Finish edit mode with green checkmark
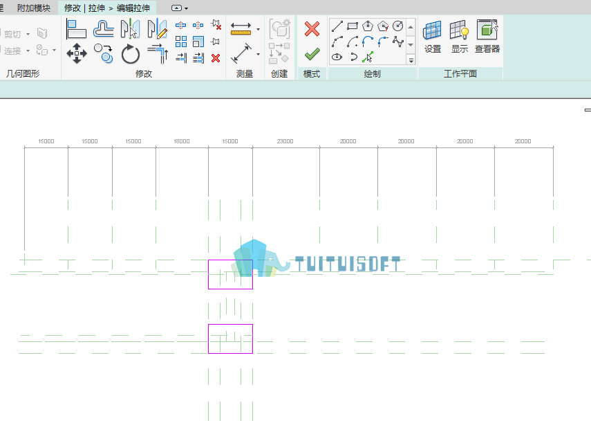Image resolution: width=591 pixels, height=441 pixels. (x=312, y=54)
